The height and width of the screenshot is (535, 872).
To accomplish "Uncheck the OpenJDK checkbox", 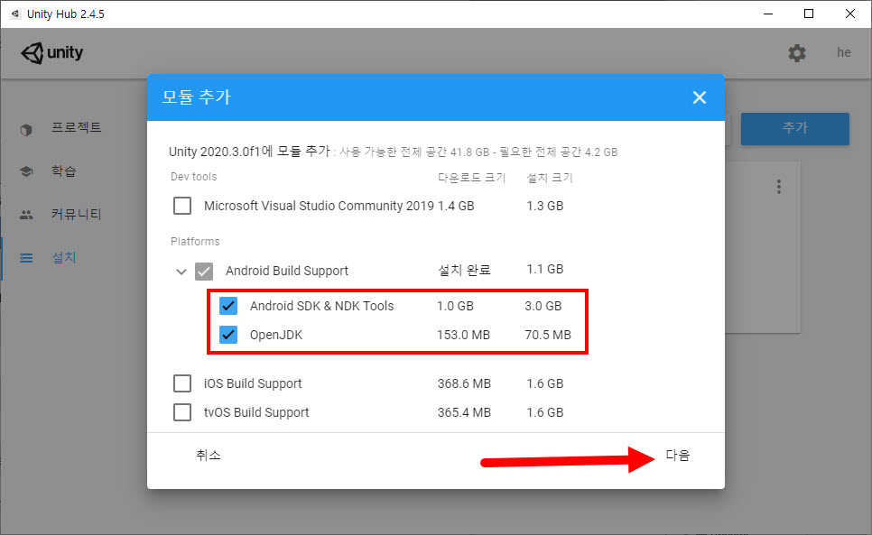I will (x=228, y=335).
